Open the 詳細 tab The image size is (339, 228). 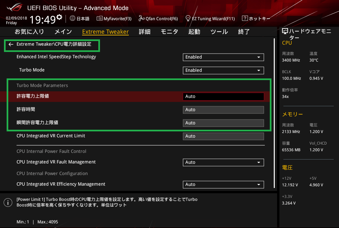(x=145, y=32)
